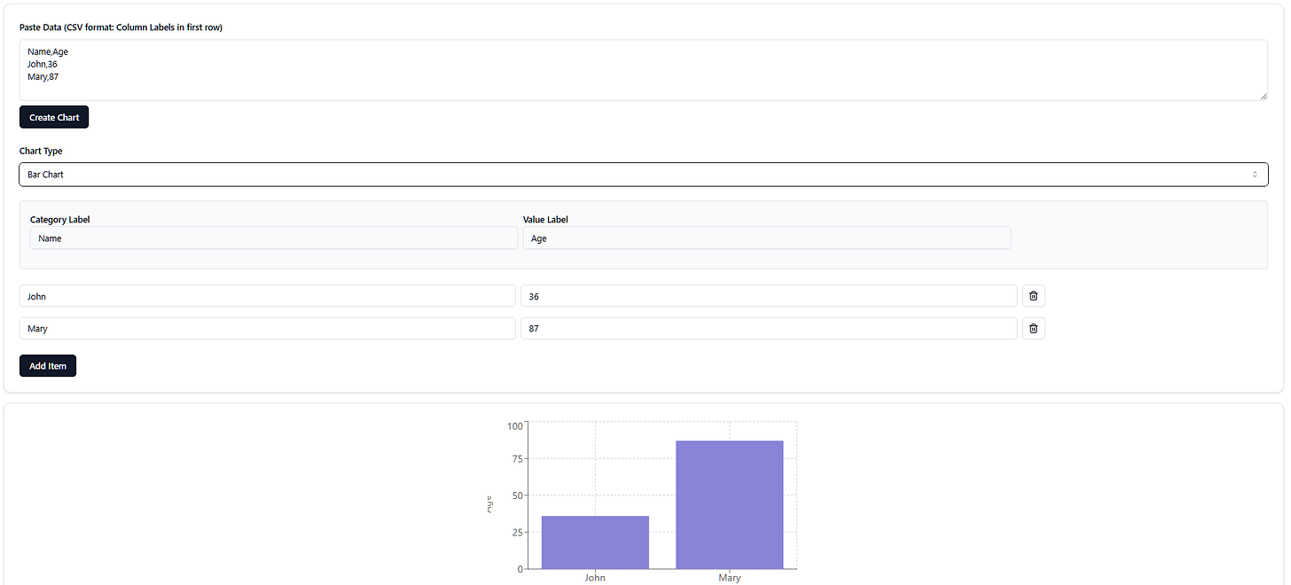Click the '75' y-axis tick label

click(x=518, y=458)
